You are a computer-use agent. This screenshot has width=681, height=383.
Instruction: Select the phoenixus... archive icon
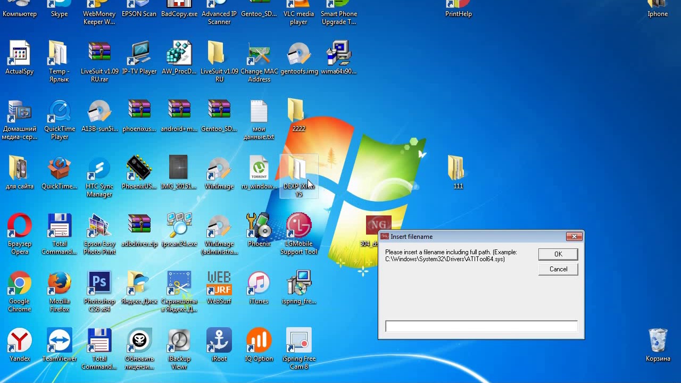click(139, 115)
